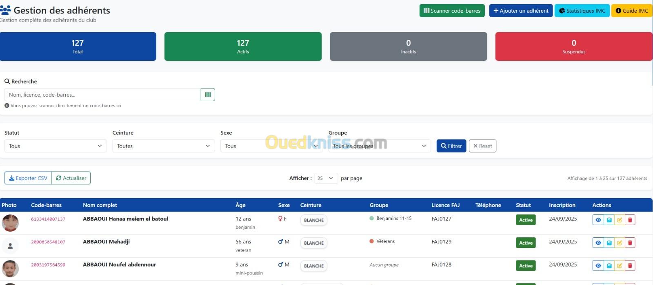Open Statistiques IMC

point(582,11)
